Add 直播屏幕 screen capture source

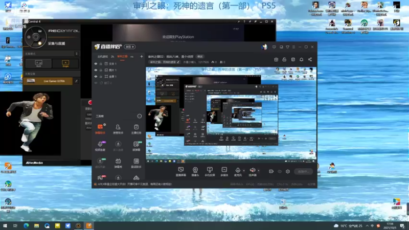coord(181,172)
